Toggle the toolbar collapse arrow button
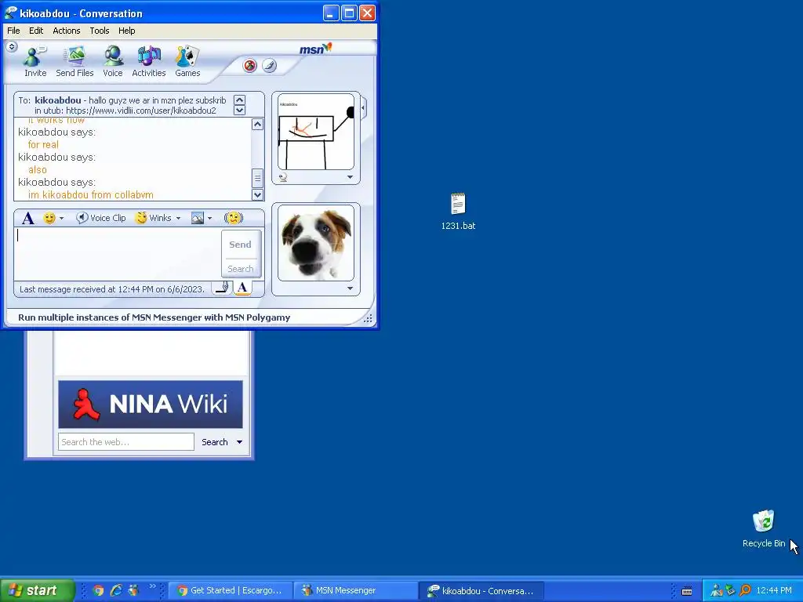This screenshot has height=602, width=803. (x=12, y=47)
